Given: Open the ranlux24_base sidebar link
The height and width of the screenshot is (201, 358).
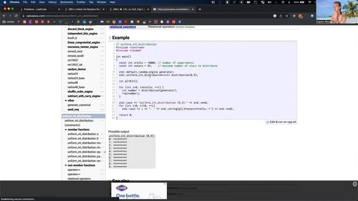Looking at the screenshot, I should [x=76, y=78].
